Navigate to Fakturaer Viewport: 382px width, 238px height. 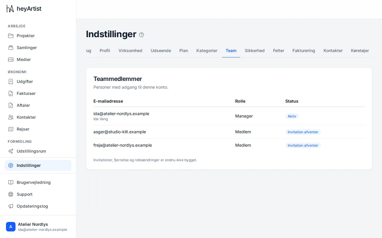[38, 93]
